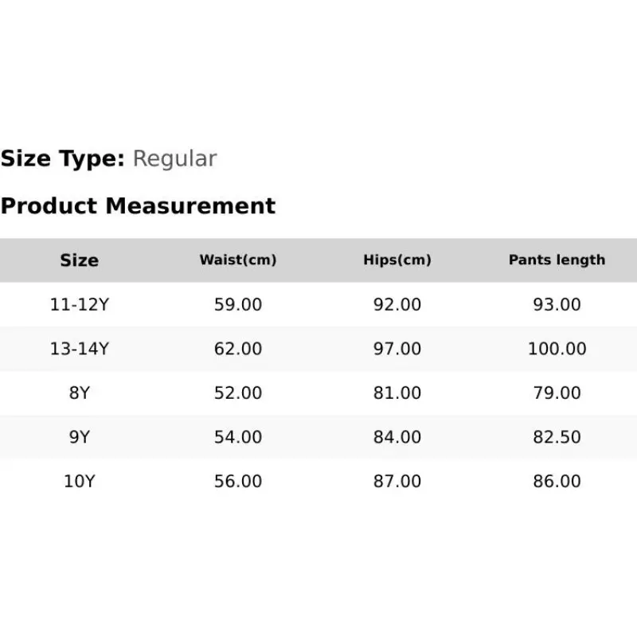637x637 pixels.
Task: Click the Hips(cm) column header
Action: click(397, 260)
